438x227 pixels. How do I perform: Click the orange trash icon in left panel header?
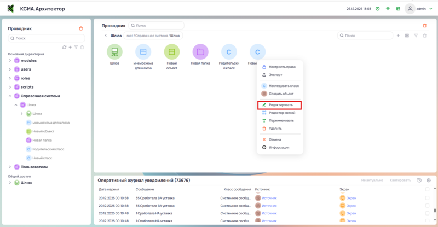click(x=81, y=28)
